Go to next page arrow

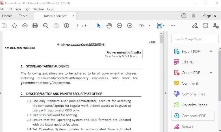[x=66, y=26]
